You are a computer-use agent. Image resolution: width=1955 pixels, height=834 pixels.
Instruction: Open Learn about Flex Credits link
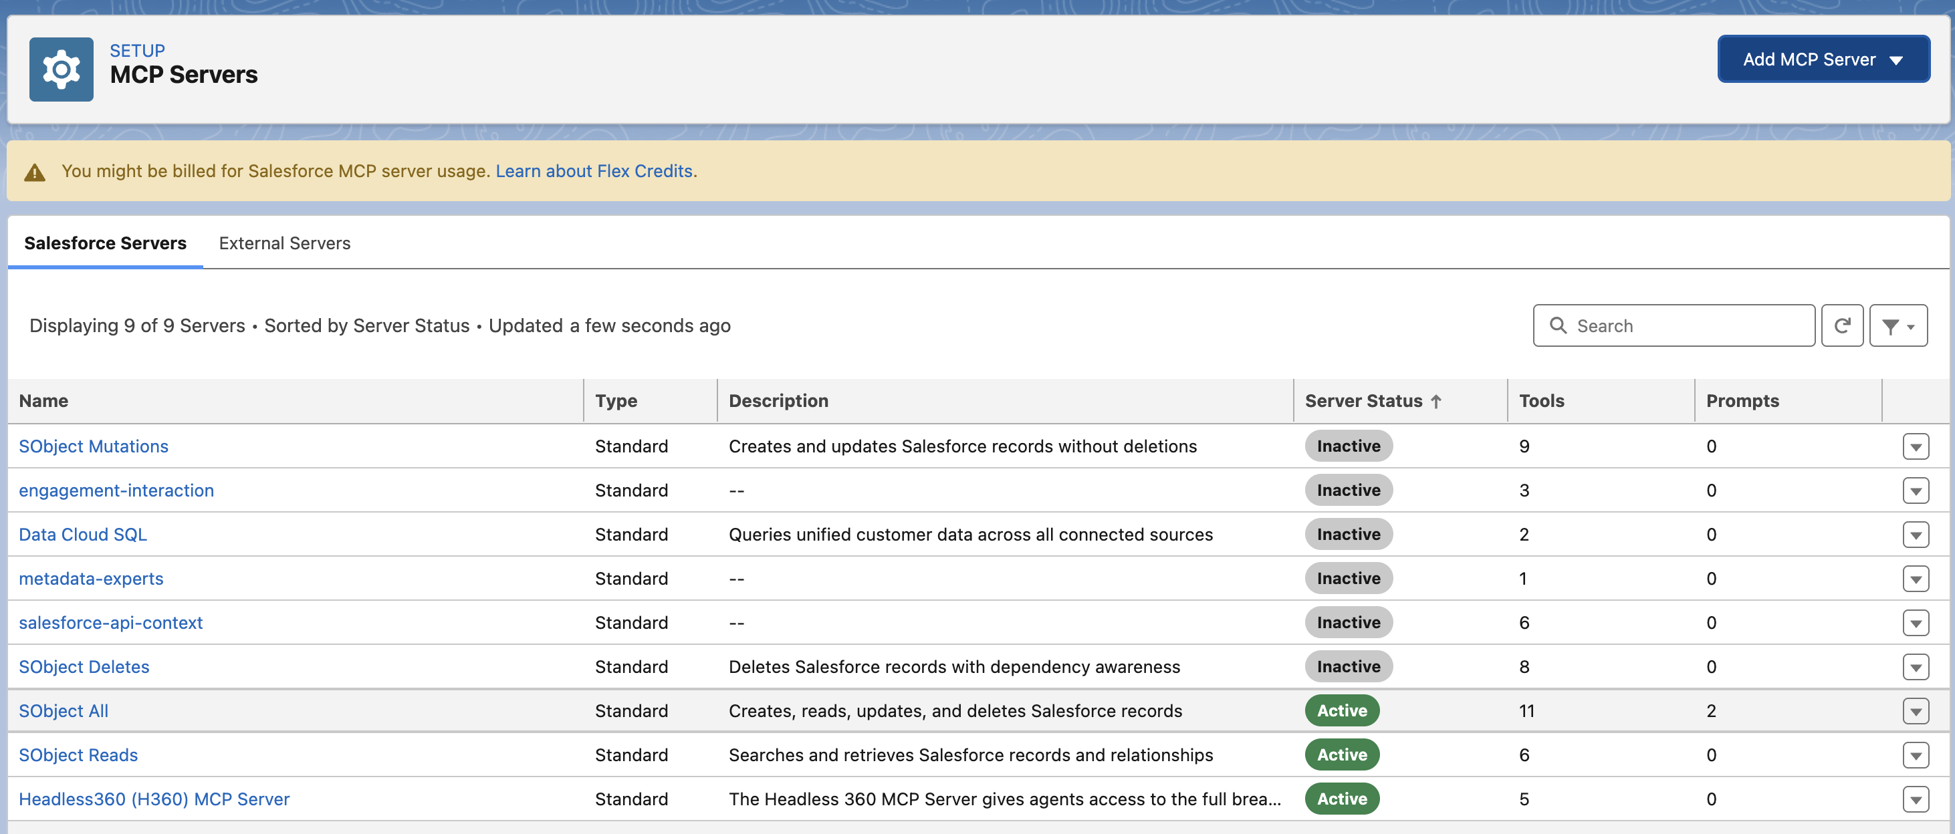[x=594, y=172]
